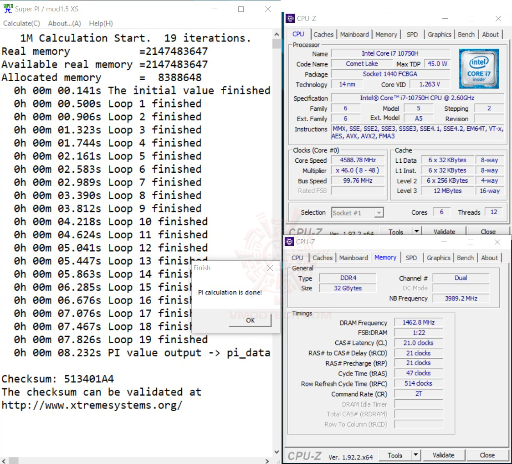Click the Core Speed value 4588.78 MHz

click(x=358, y=160)
